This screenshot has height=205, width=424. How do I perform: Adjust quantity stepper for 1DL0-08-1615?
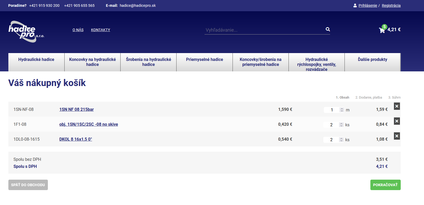pyautogui.click(x=341, y=140)
